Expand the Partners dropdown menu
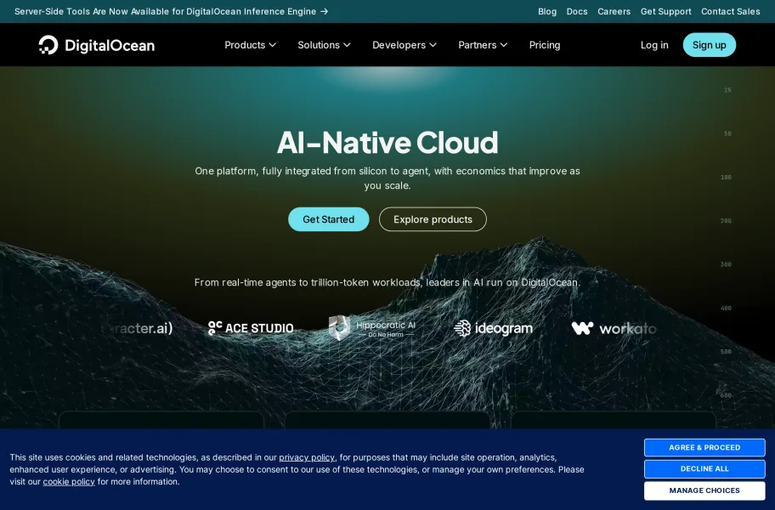This screenshot has width=775, height=510. (483, 45)
